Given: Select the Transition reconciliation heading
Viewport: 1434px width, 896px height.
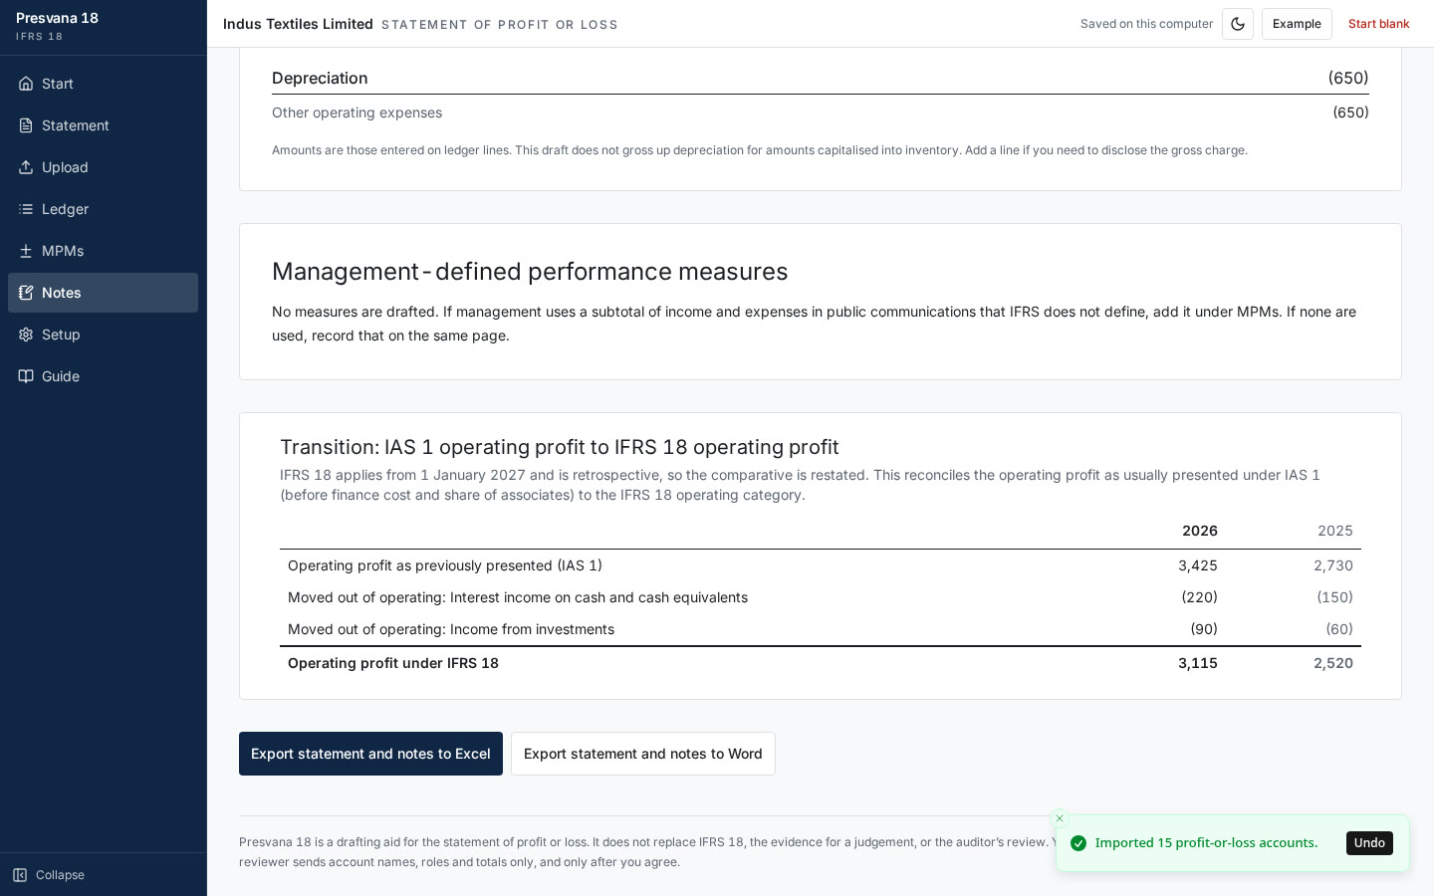Looking at the screenshot, I should click(x=560, y=447).
